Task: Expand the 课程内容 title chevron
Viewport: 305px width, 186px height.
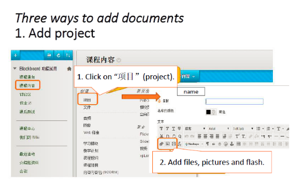Action: (x=119, y=60)
